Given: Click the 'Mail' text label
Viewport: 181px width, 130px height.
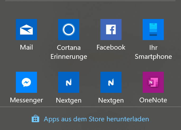Looking at the screenshot, I should pyautogui.click(x=26, y=47).
